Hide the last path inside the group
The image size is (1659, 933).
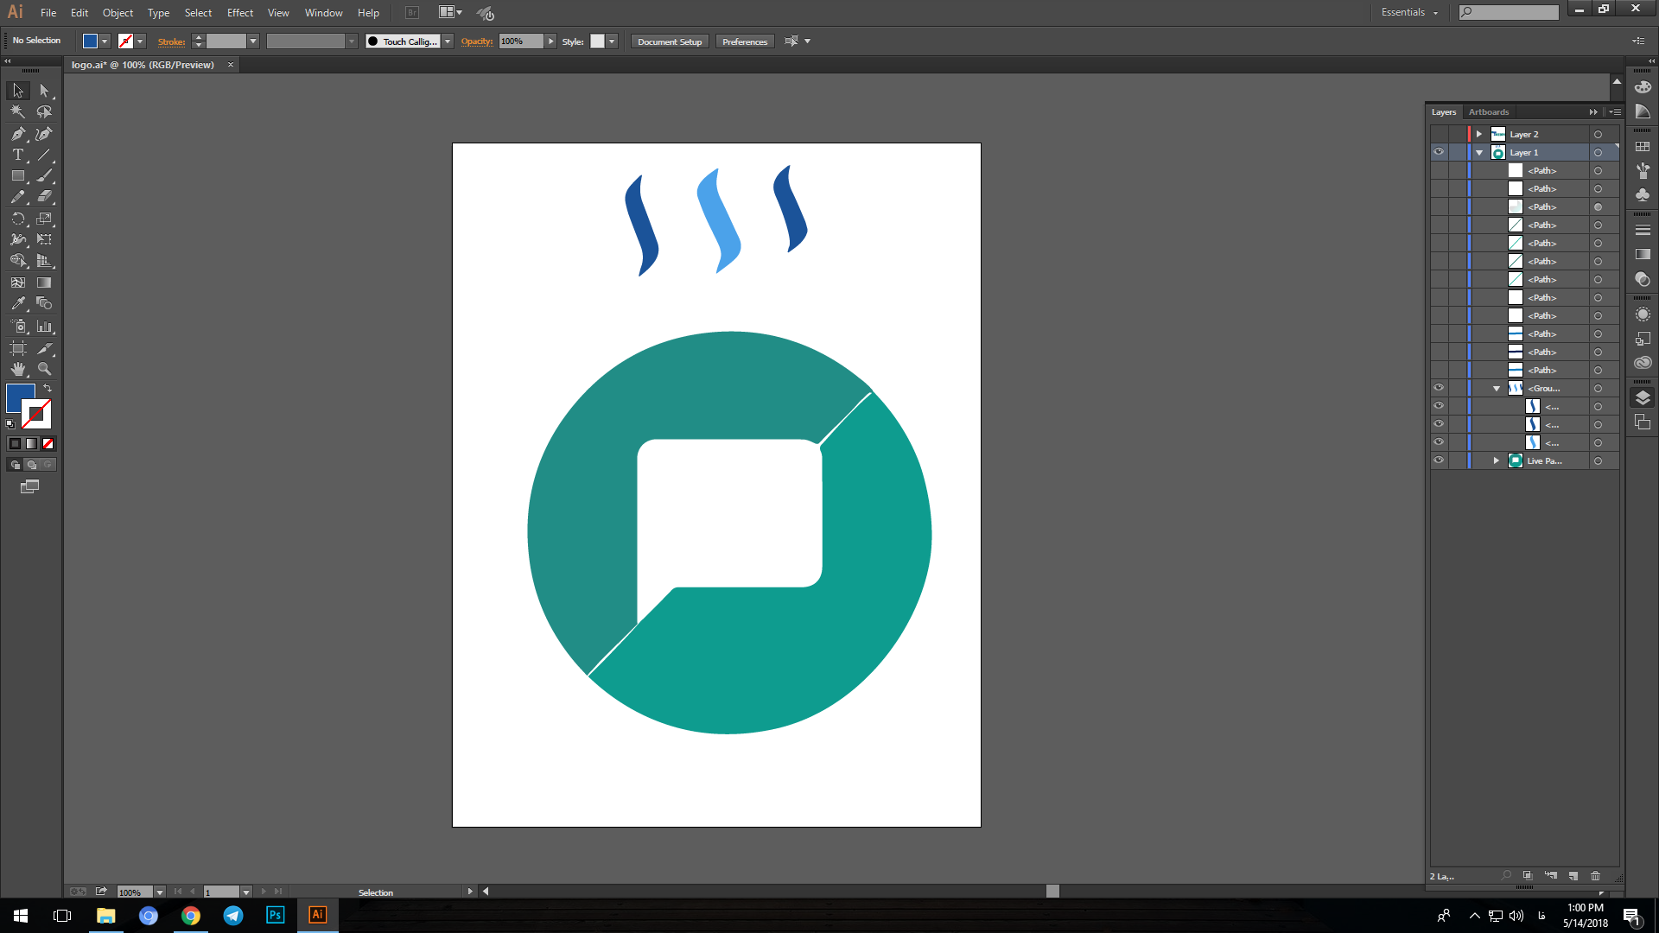(x=1439, y=442)
